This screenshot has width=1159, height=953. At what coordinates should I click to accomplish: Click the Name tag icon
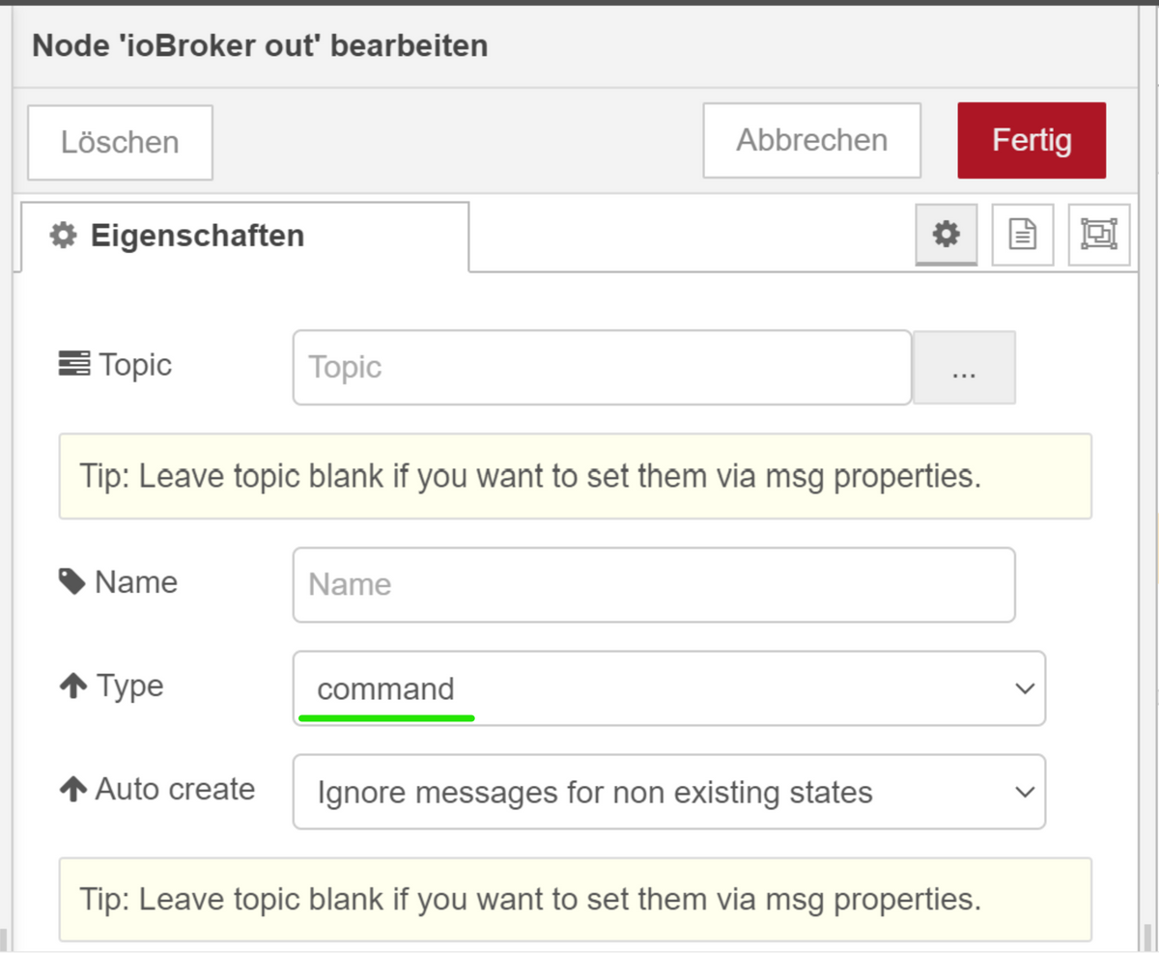click(x=72, y=582)
